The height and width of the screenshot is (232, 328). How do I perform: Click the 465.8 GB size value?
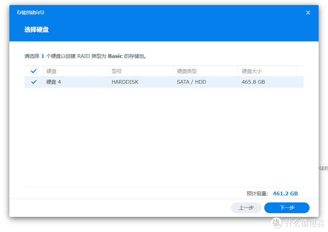pyautogui.click(x=254, y=82)
